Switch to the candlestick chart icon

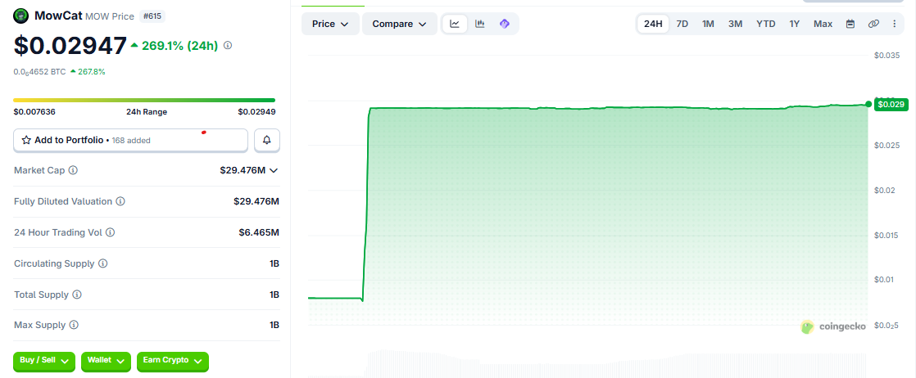(x=479, y=24)
